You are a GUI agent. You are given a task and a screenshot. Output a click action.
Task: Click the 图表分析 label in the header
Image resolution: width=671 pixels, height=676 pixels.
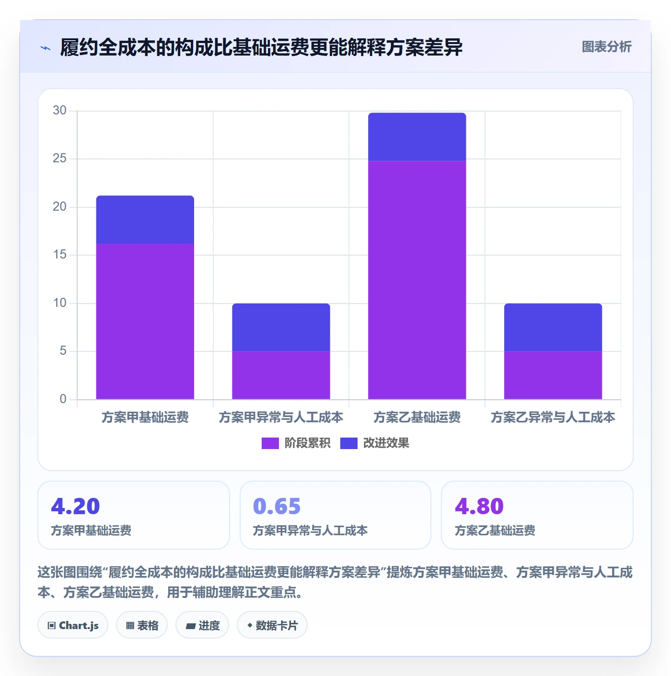pyautogui.click(x=606, y=47)
